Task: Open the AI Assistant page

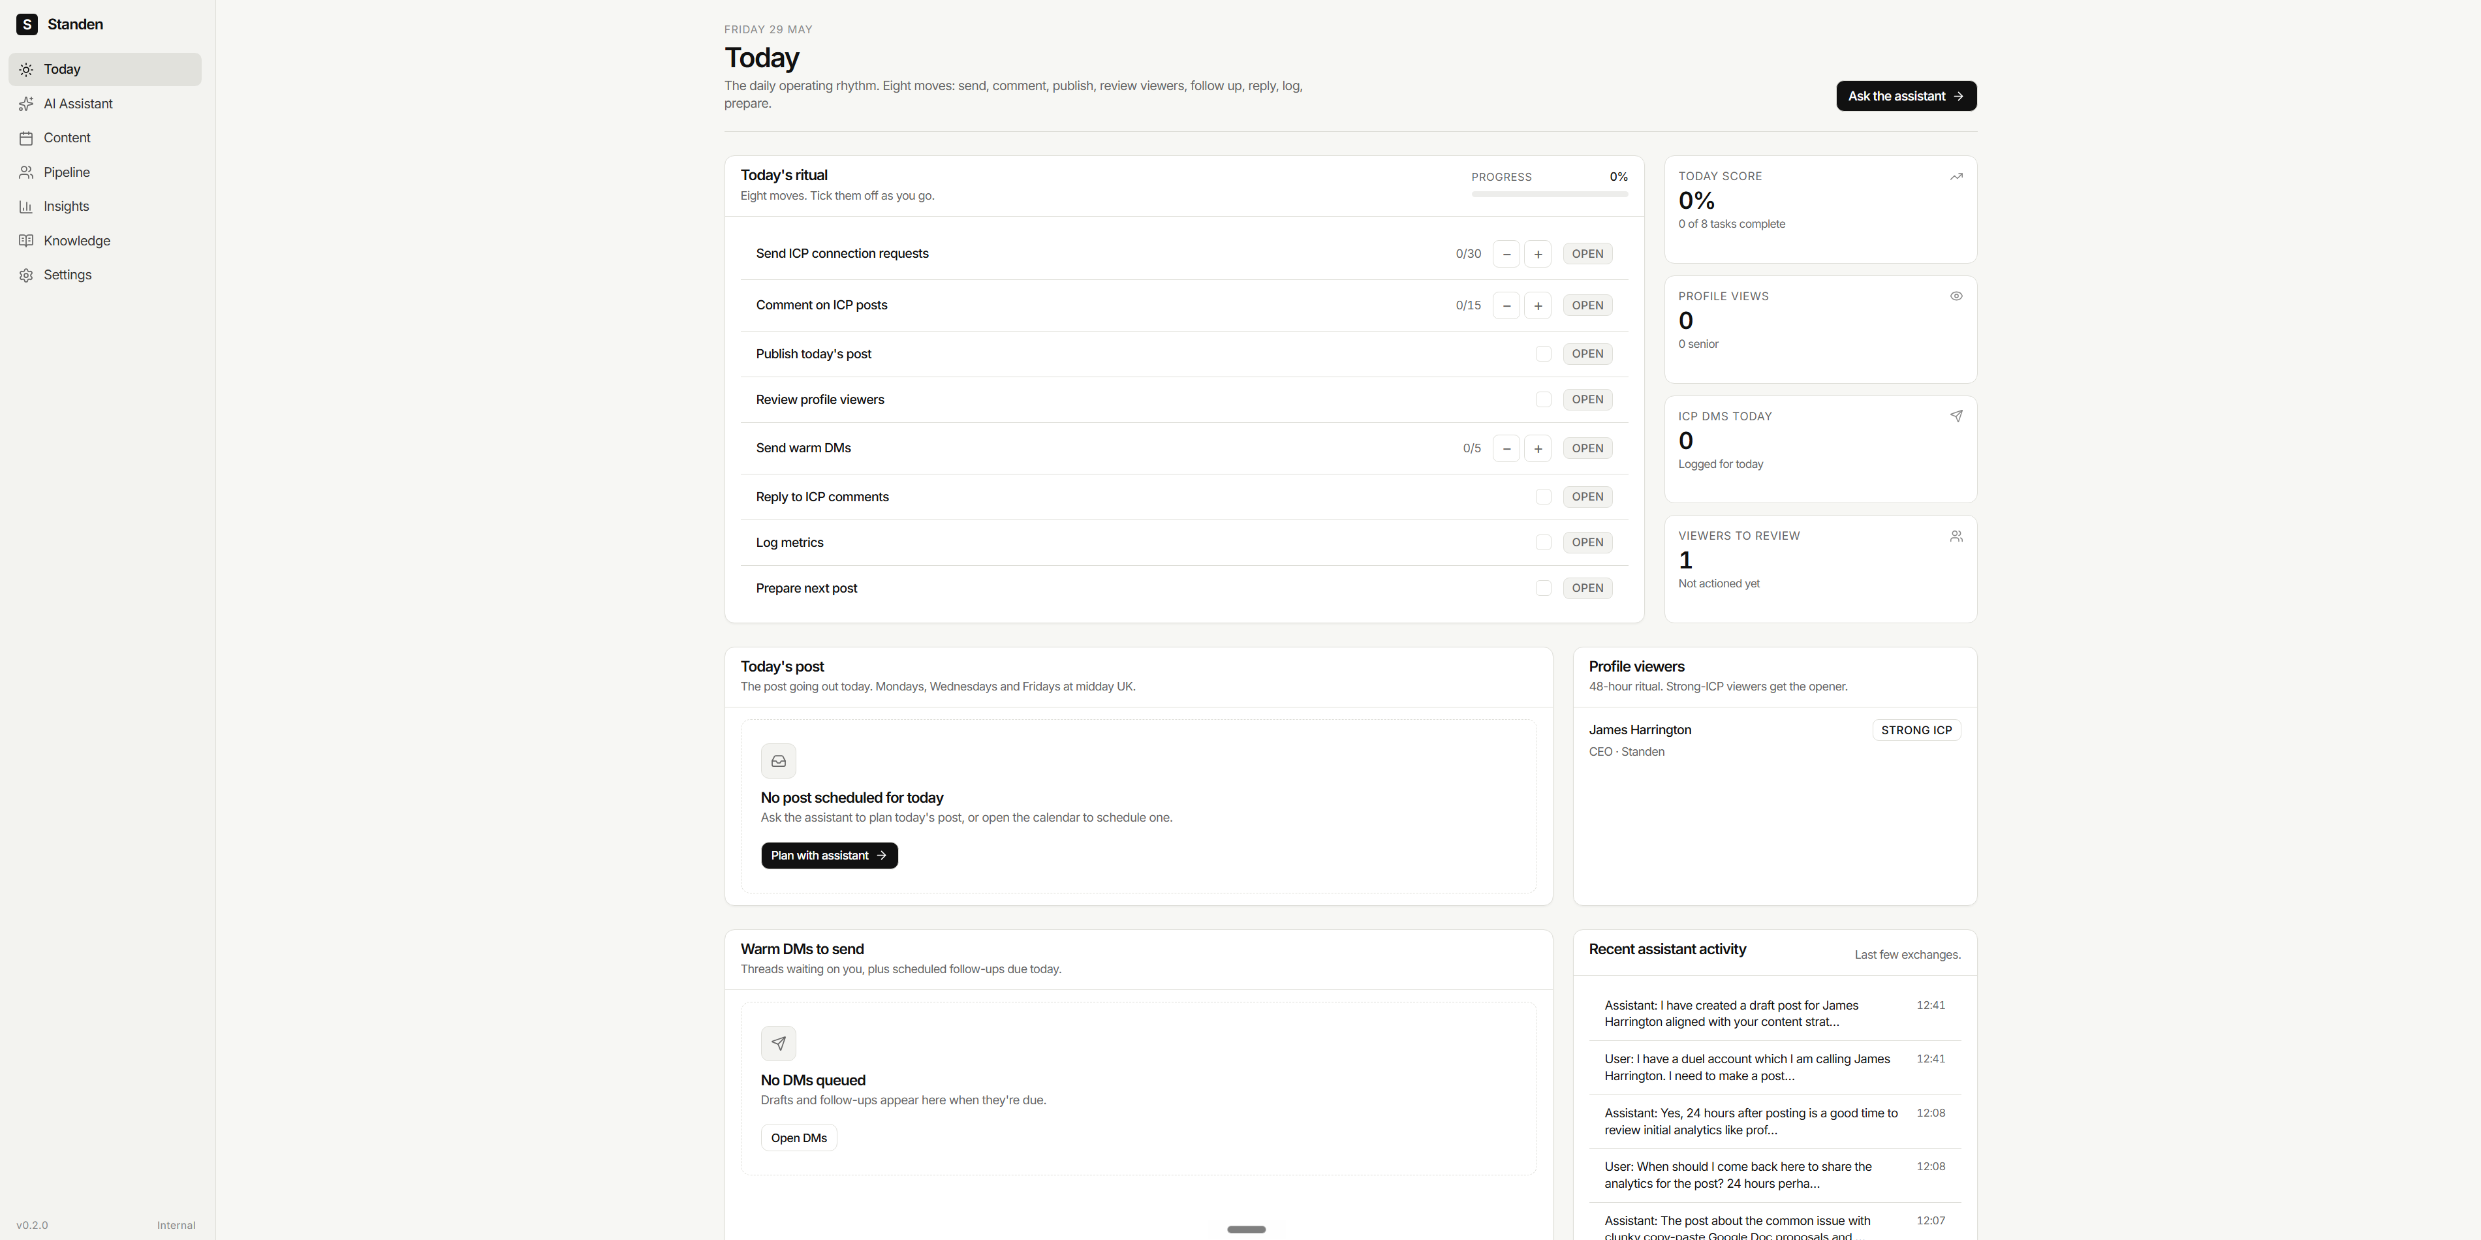Action: click(105, 104)
